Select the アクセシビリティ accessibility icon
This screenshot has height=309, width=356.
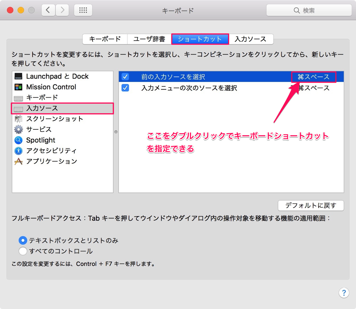coord(18,151)
